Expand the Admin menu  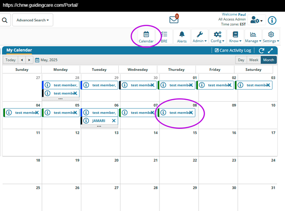(199, 37)
